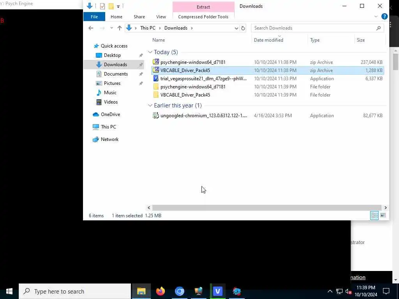The image size is (399, 299).
Task: Sort by the Name column
Action: [x=159, y=40]
